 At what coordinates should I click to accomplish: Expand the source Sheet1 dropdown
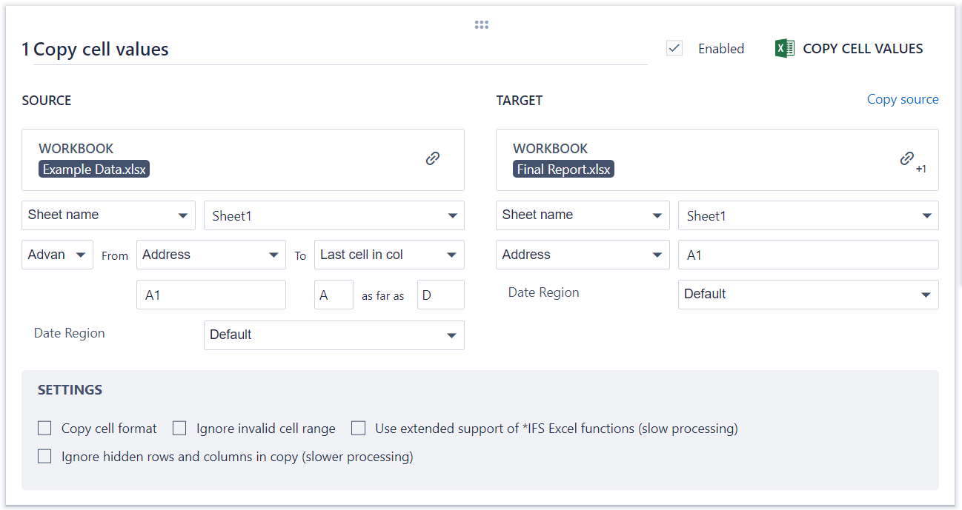click(x=334, y=216)
